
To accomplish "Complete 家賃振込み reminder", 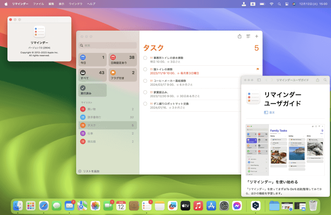I will [145, 92].
